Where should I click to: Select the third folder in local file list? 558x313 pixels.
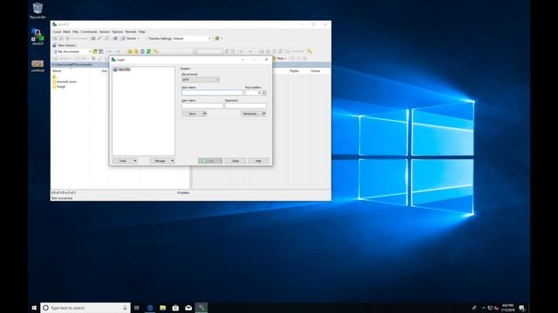tap(59, 86)
